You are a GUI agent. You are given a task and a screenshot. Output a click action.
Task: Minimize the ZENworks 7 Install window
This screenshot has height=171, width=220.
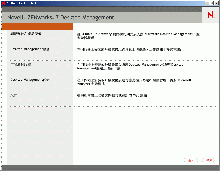(x=207, y=3)
